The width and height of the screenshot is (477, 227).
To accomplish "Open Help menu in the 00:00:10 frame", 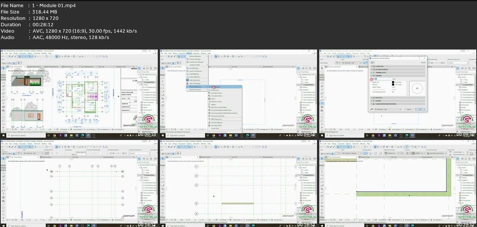I will pos(50,53).
